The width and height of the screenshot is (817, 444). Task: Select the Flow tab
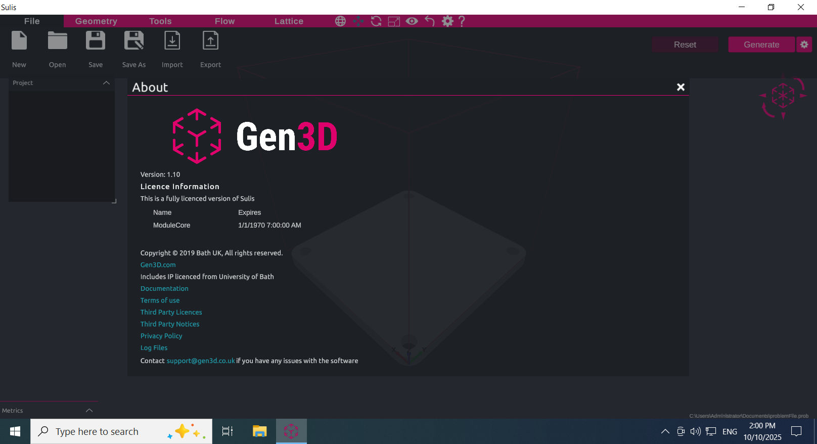point(224,21)
